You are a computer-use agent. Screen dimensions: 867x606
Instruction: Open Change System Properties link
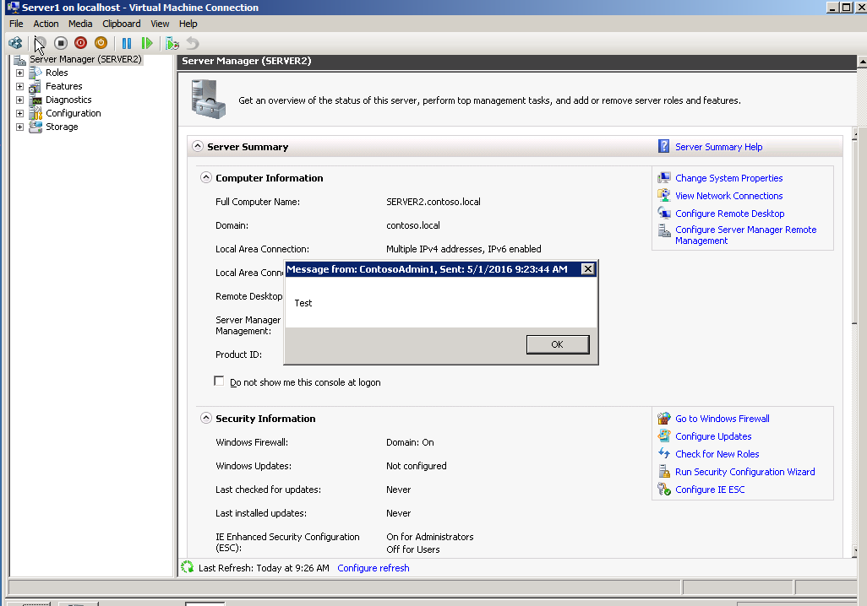[x=728, y=178]
